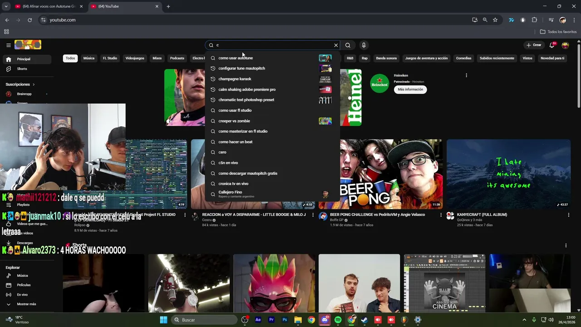
Task: Click Más información on the Heineken ad
Action: (x=410, y=89)
